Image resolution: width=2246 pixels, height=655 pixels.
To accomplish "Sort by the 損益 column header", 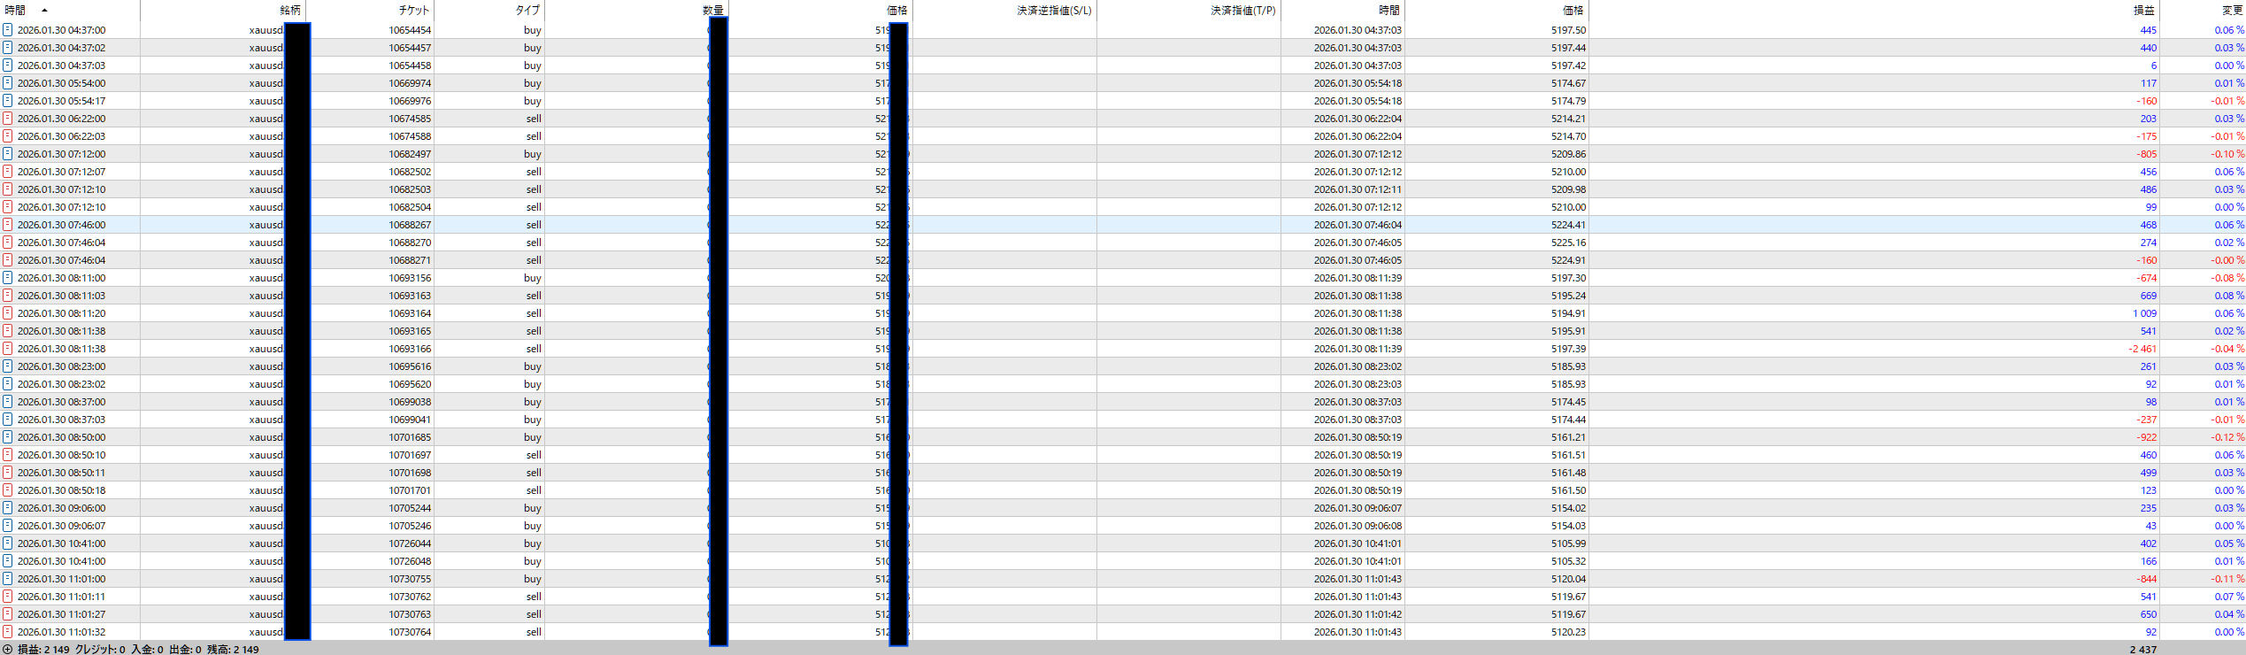I will tap(2143, 11).
